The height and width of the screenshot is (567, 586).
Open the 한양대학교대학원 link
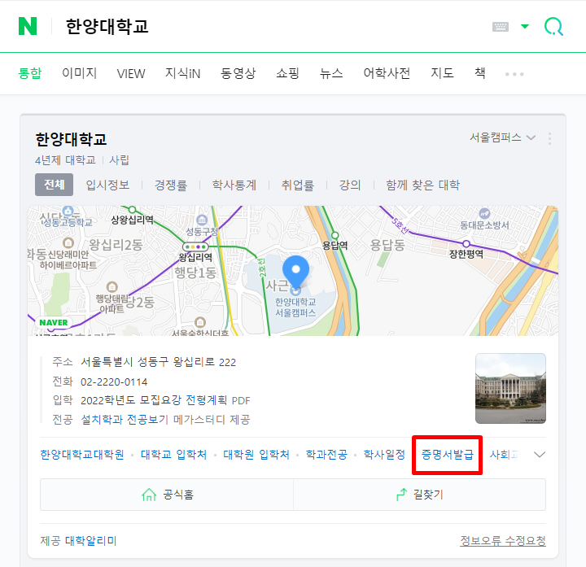[x=82, y=455]
